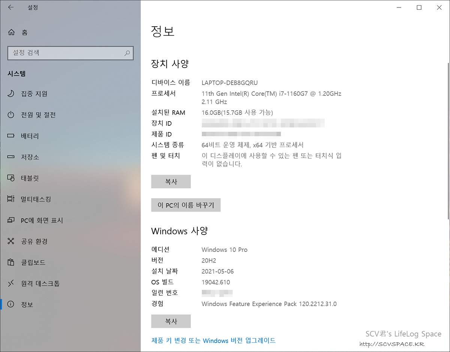Focus the 설정 검색 search box
Image resolution: width=450 pixels, height=352 pixels.
coord(70,53)
